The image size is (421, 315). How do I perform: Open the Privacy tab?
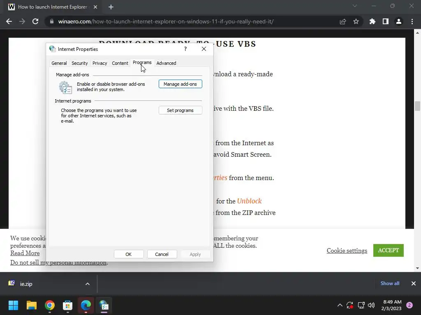point(99,63)
